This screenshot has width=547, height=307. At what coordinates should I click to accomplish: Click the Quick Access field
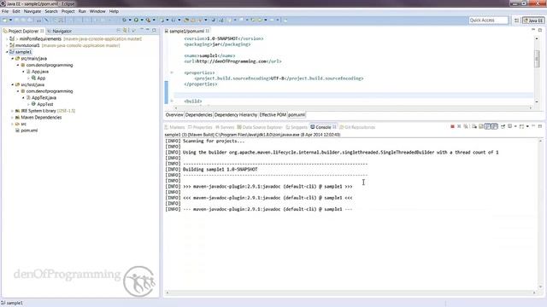tap(488, 20)
